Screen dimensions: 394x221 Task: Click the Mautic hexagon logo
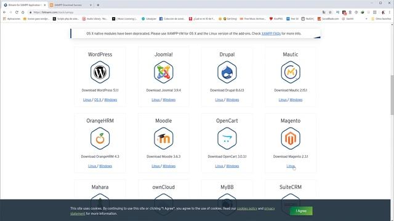[291, 72]
